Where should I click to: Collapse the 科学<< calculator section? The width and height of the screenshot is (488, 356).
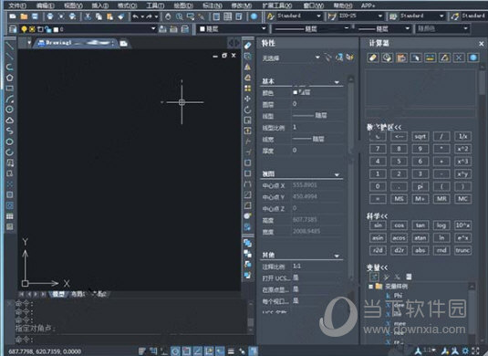tap(377, 216)
